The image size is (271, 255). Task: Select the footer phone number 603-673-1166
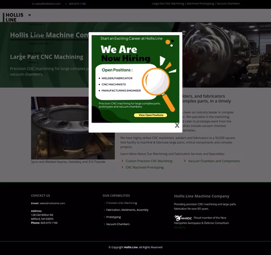click(x=49, y=223)
